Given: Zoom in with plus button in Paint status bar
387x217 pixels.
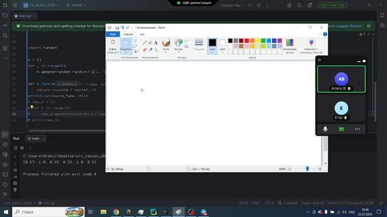Looking at the screenshot, I should click(320, 169).
